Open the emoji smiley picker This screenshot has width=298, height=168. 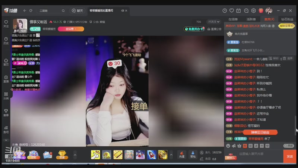(x=228, y=146)
